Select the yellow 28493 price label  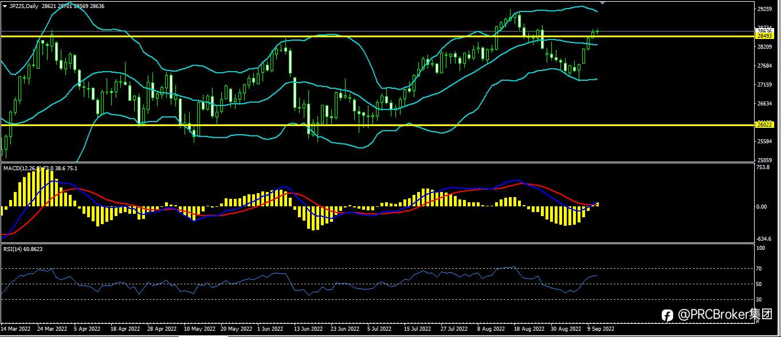pyautogui.click(x=765, y=36)
